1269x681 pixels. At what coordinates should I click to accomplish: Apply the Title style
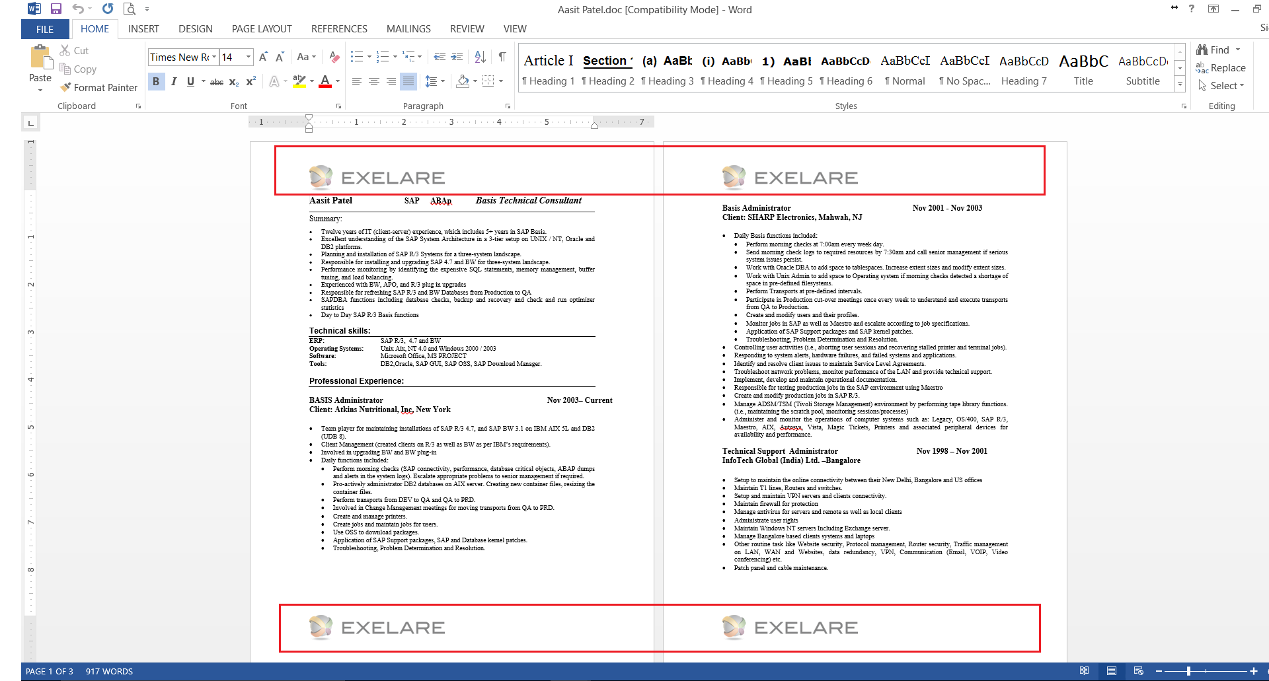(x=1083, y=69)
